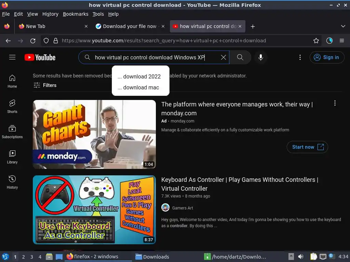This screenshot has height=262, width=350.
Task: Open Keyboard As Controller video title
Action: point(240,184)
